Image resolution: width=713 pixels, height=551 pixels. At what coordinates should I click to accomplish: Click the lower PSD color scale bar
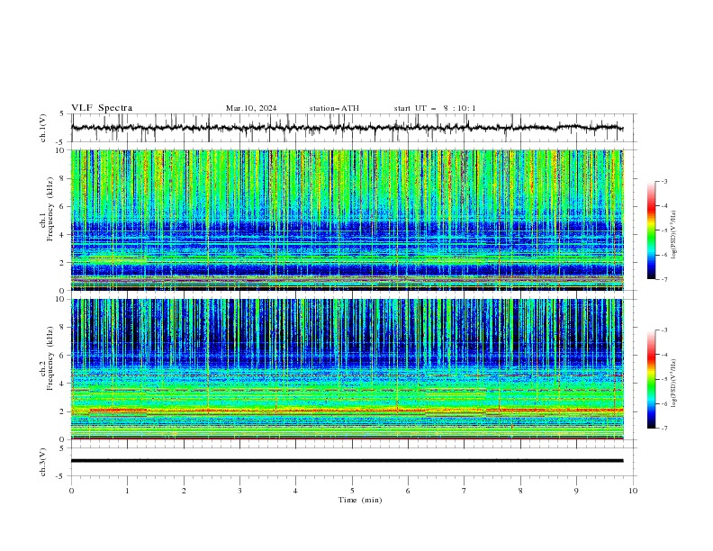(x=652, y=379)
